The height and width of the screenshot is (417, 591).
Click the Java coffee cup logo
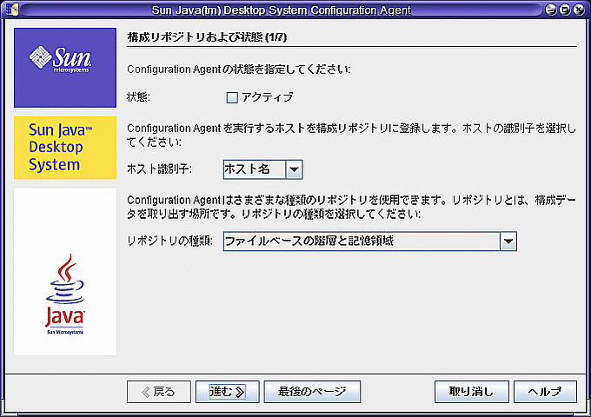point(65,294)
